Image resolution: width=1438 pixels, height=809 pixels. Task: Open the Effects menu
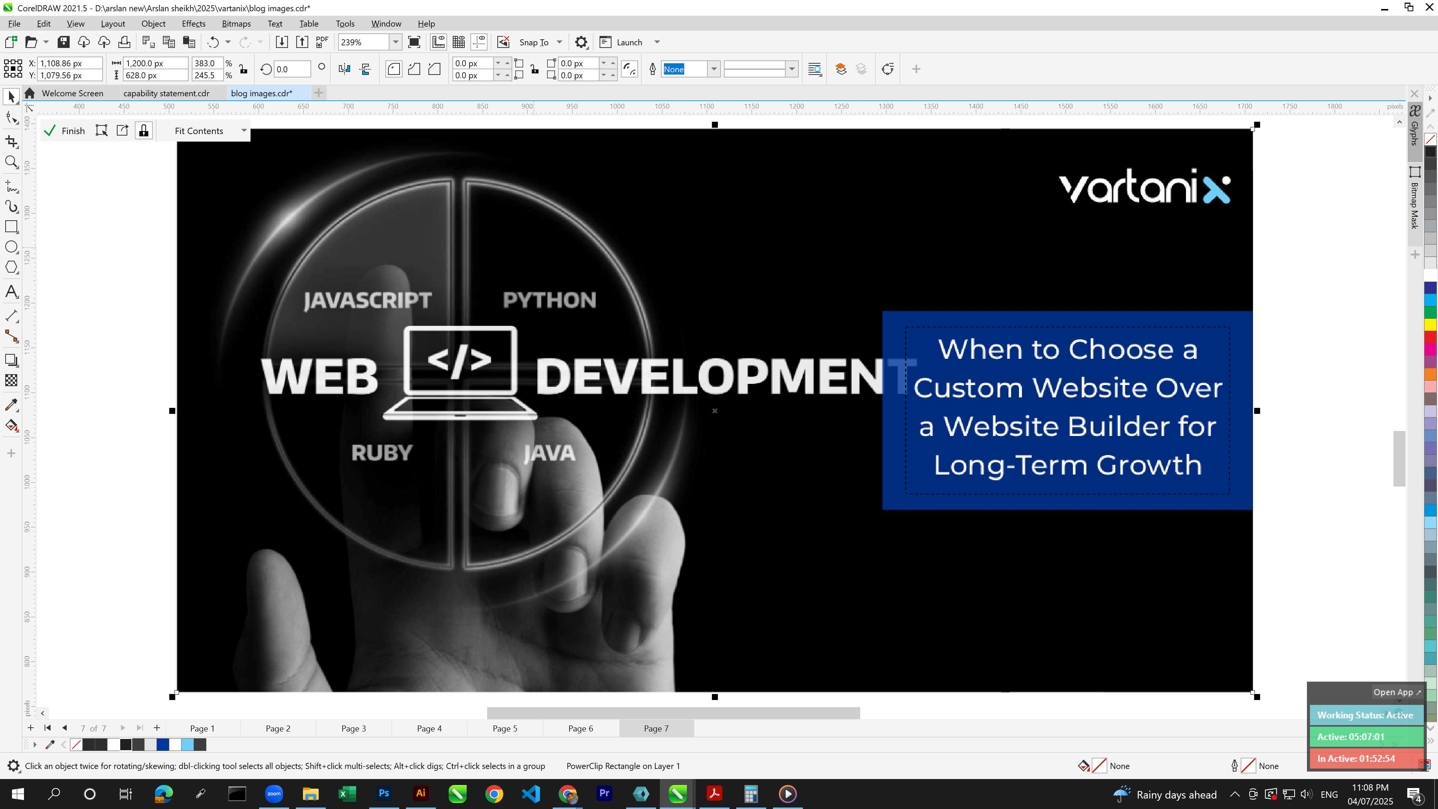193,24
